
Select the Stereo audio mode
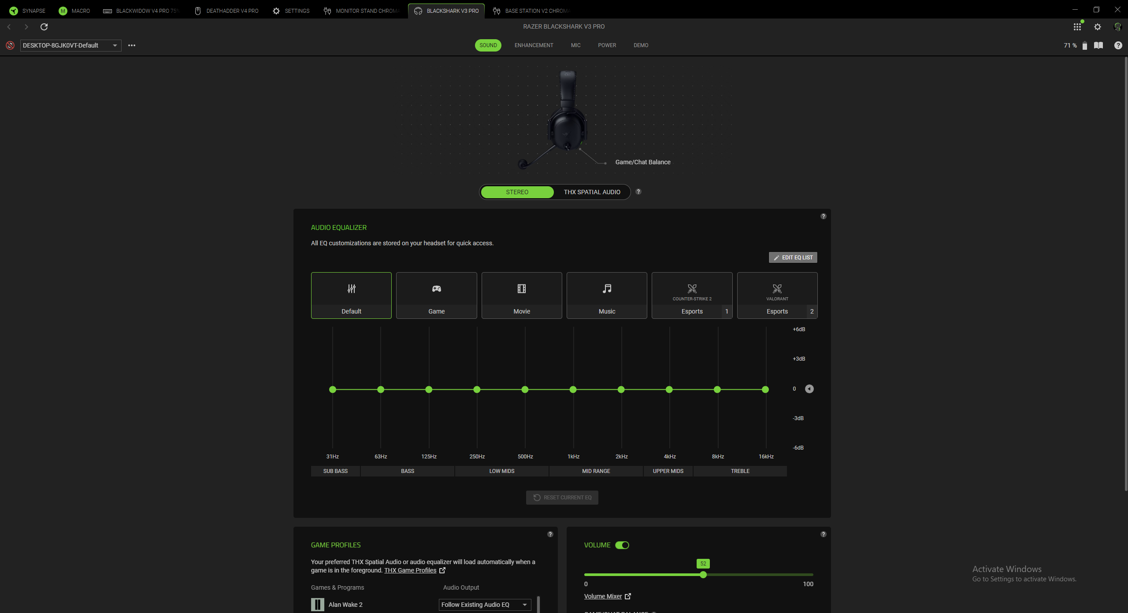517,192
